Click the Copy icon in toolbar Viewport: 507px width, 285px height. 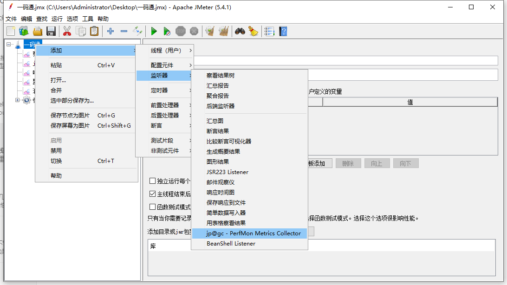(80, 32)
